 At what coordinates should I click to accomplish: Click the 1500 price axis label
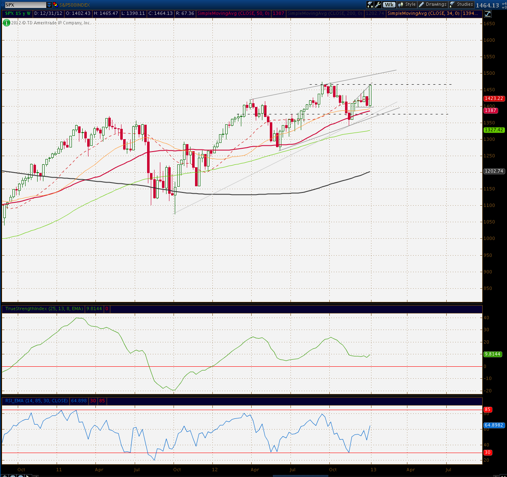[489, 73]
